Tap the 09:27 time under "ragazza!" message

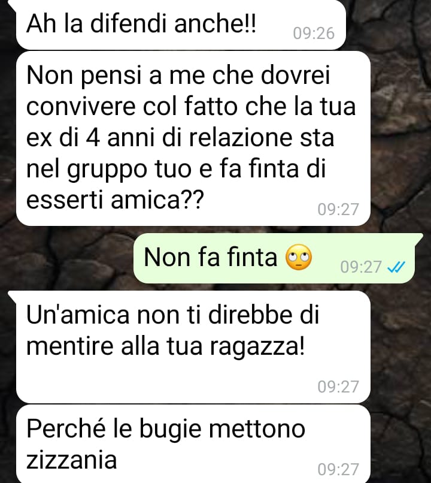click(338, 387)
